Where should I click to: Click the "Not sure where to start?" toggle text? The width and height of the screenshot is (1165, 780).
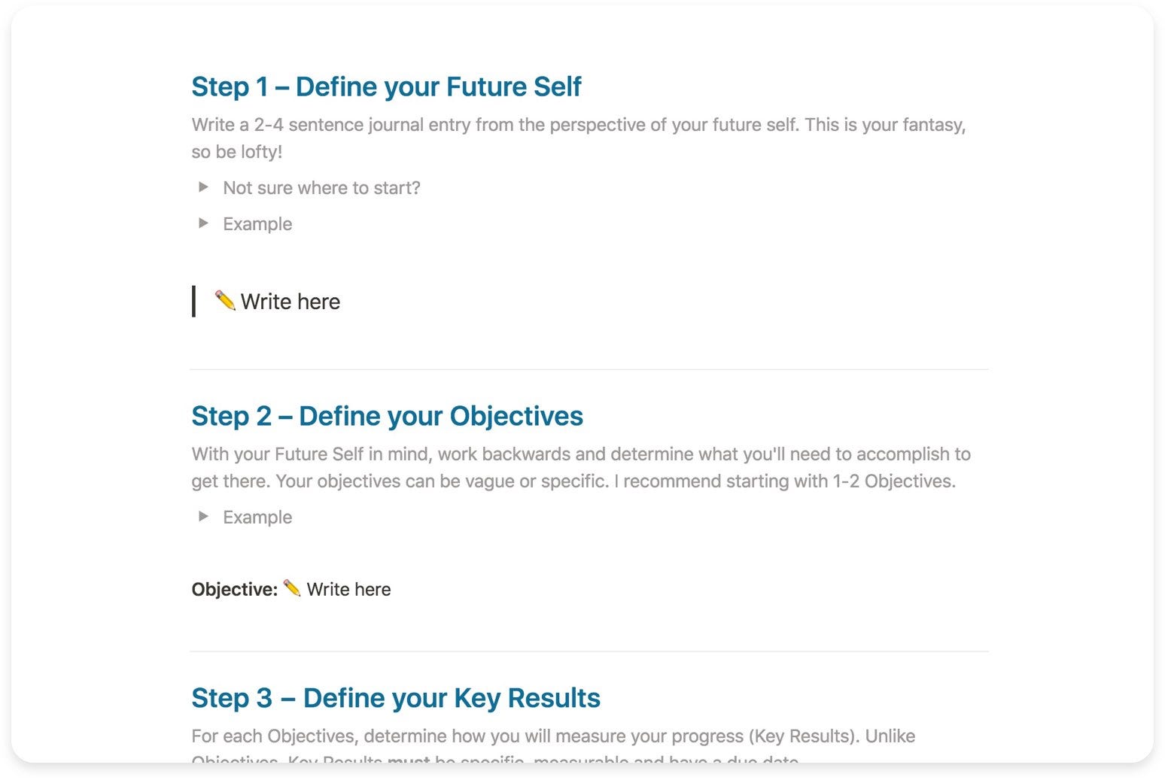coord(321,188)
